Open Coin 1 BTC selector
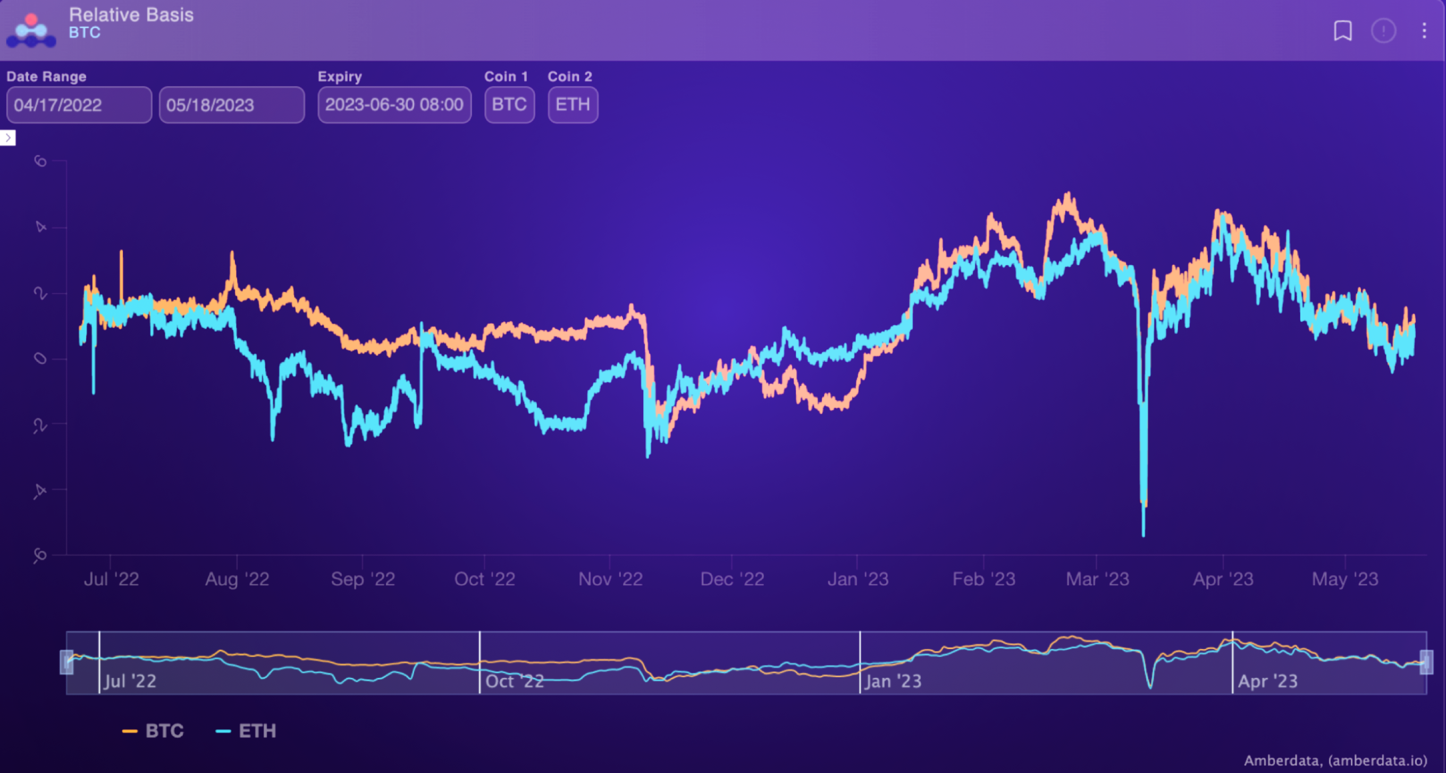This screenshot has width=1446, height=773. click(509, 105)
